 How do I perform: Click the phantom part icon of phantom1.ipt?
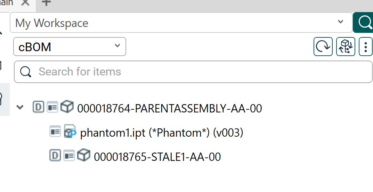[70, 132]
